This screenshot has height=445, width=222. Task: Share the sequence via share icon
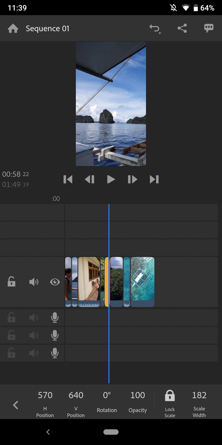(x=182, y=28)
